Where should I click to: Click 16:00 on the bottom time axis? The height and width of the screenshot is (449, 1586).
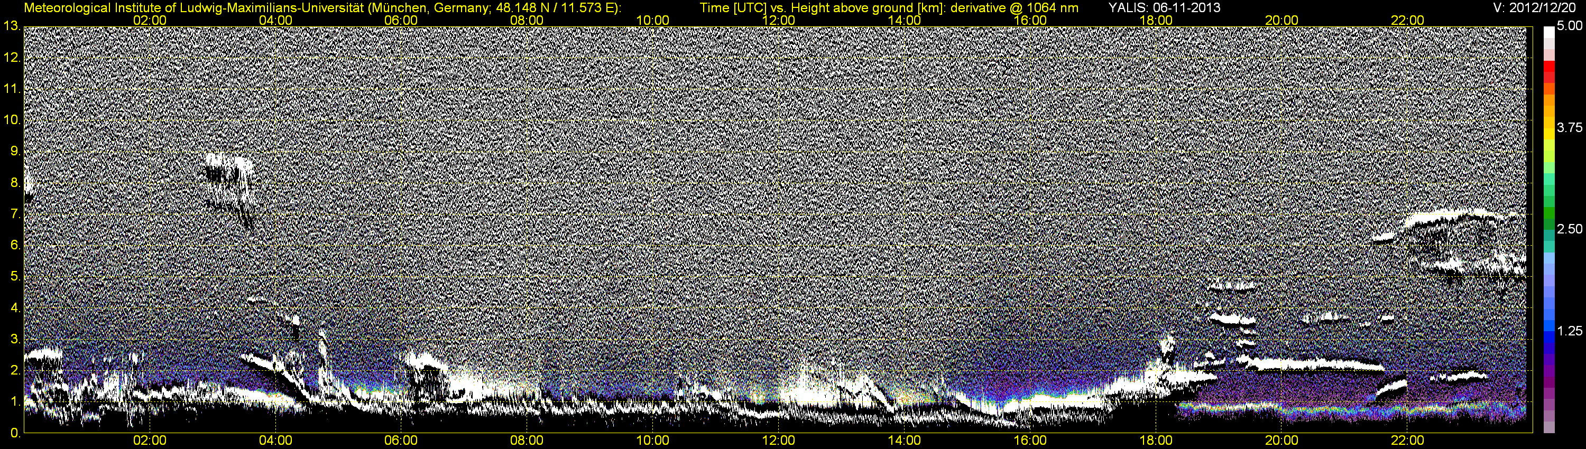(1030, 441)
